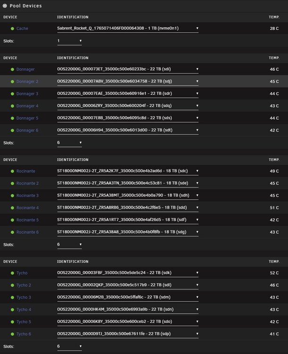The image size is (288, 354).
Task: Open Donnager 4 identification dropdown (sdq)
Action: pos(128,106)
